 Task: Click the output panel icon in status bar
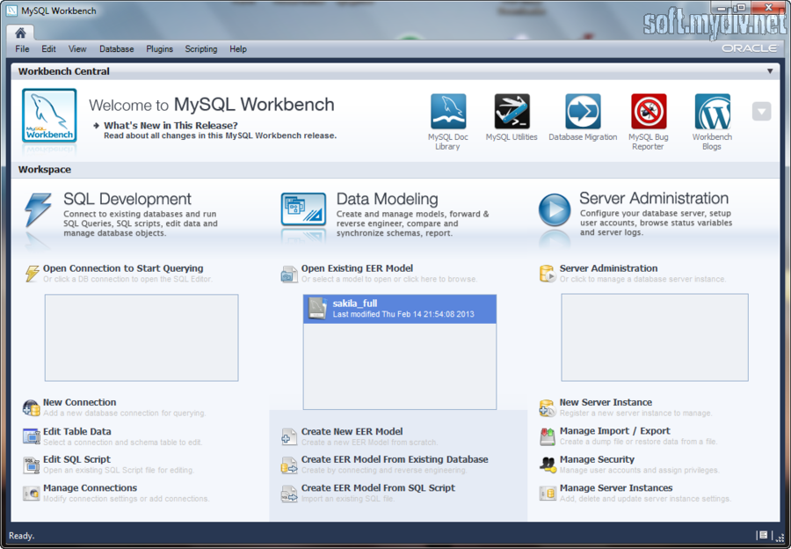(763, 535)
